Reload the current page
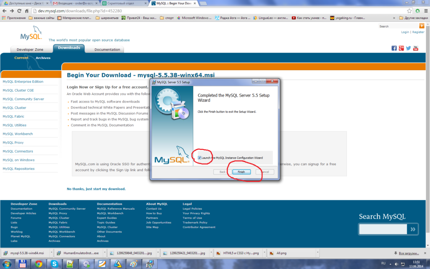Screen dimensions: 430x269 pyautogui.click(x=19, y=11)
